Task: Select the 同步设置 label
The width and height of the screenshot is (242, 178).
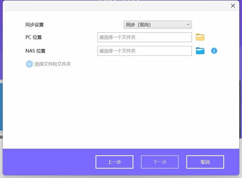Action: click(34, 25)
